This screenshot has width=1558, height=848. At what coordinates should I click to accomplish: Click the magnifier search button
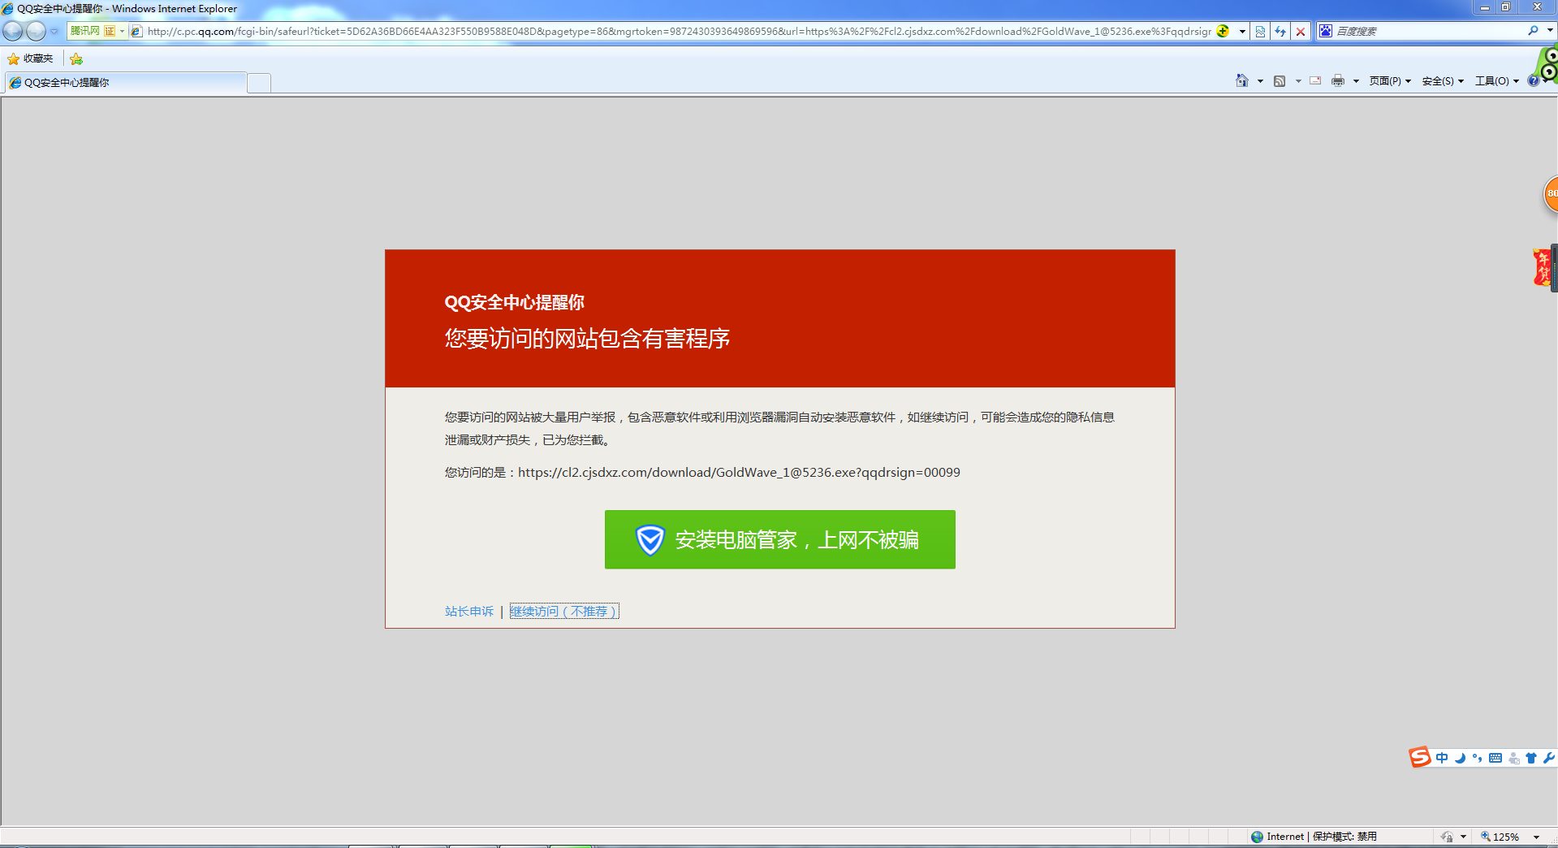1533,31
